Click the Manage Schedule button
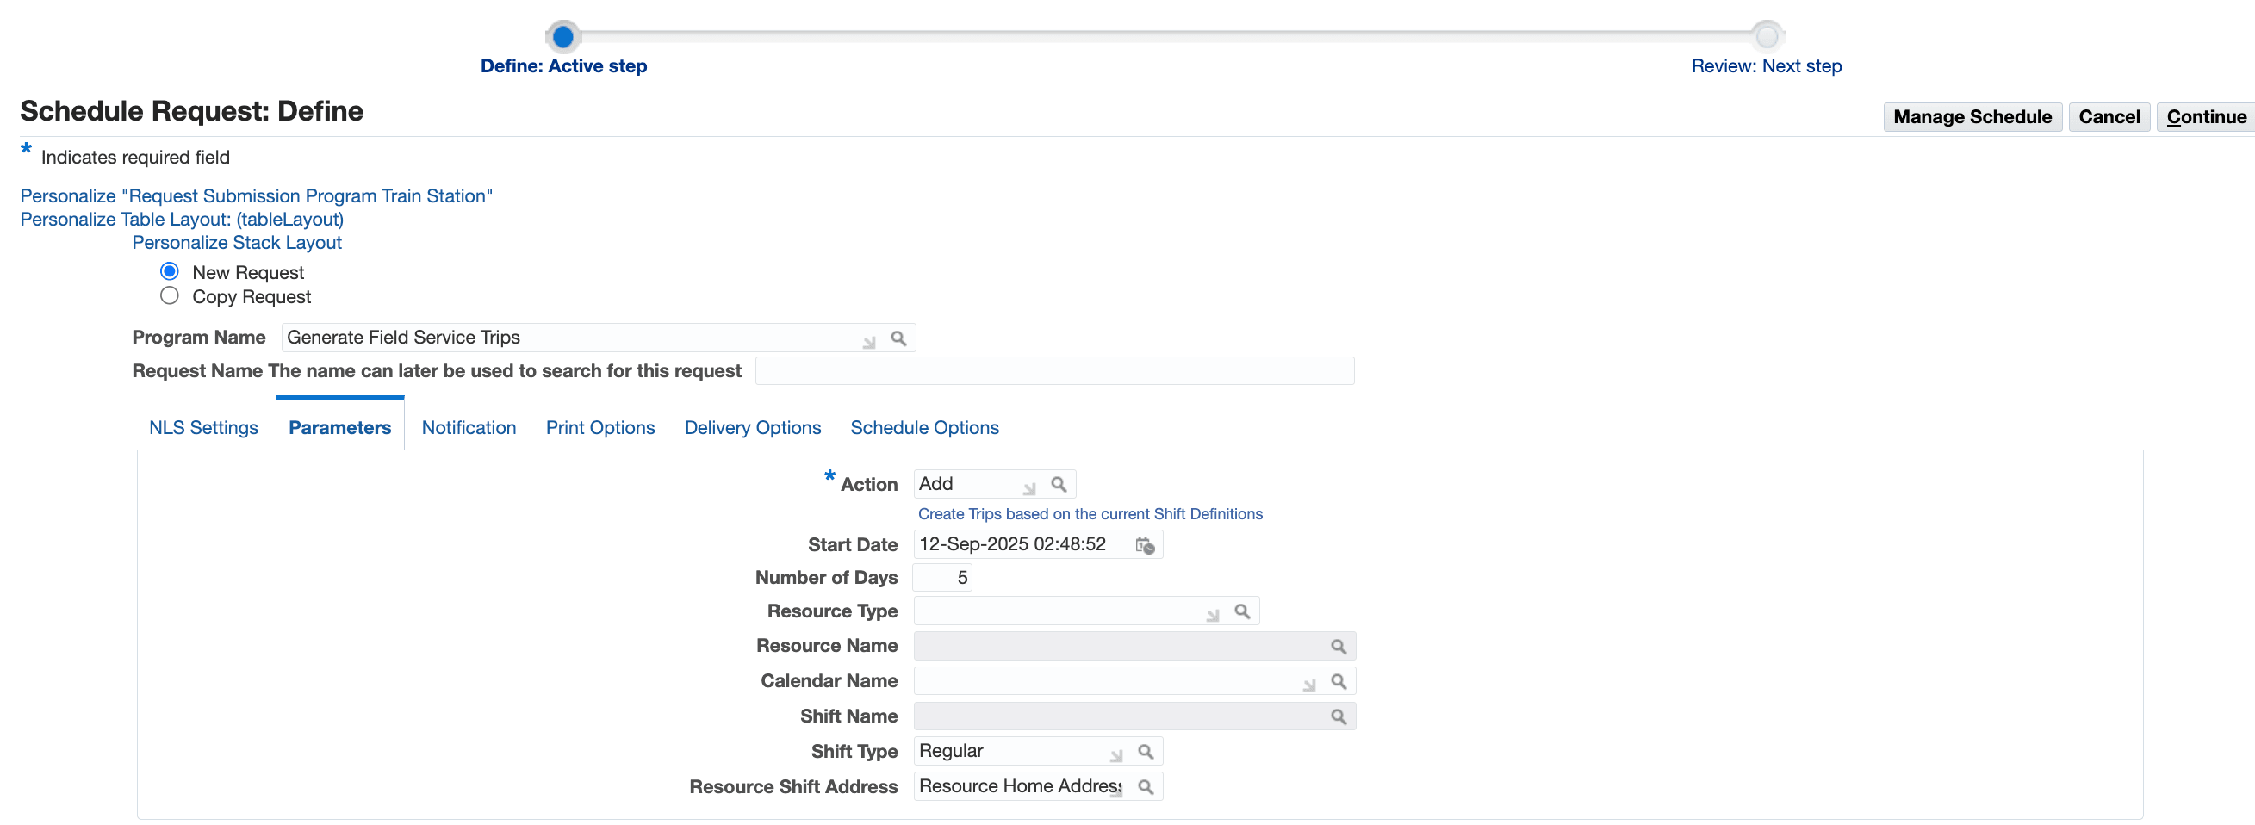 [1972, 116]
